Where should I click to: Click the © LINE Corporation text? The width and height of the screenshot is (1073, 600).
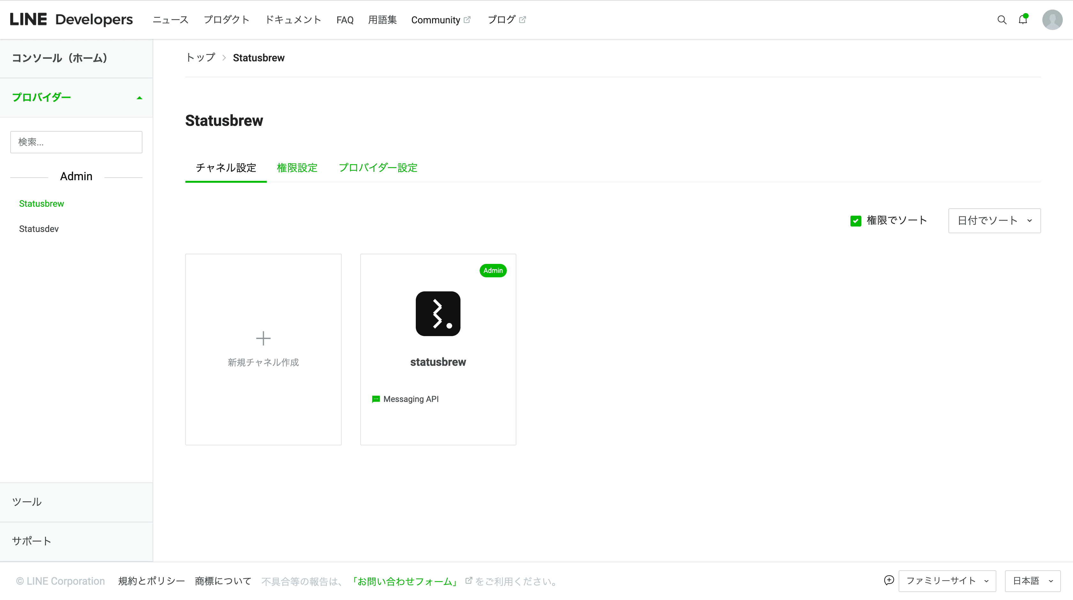point(60,581)
